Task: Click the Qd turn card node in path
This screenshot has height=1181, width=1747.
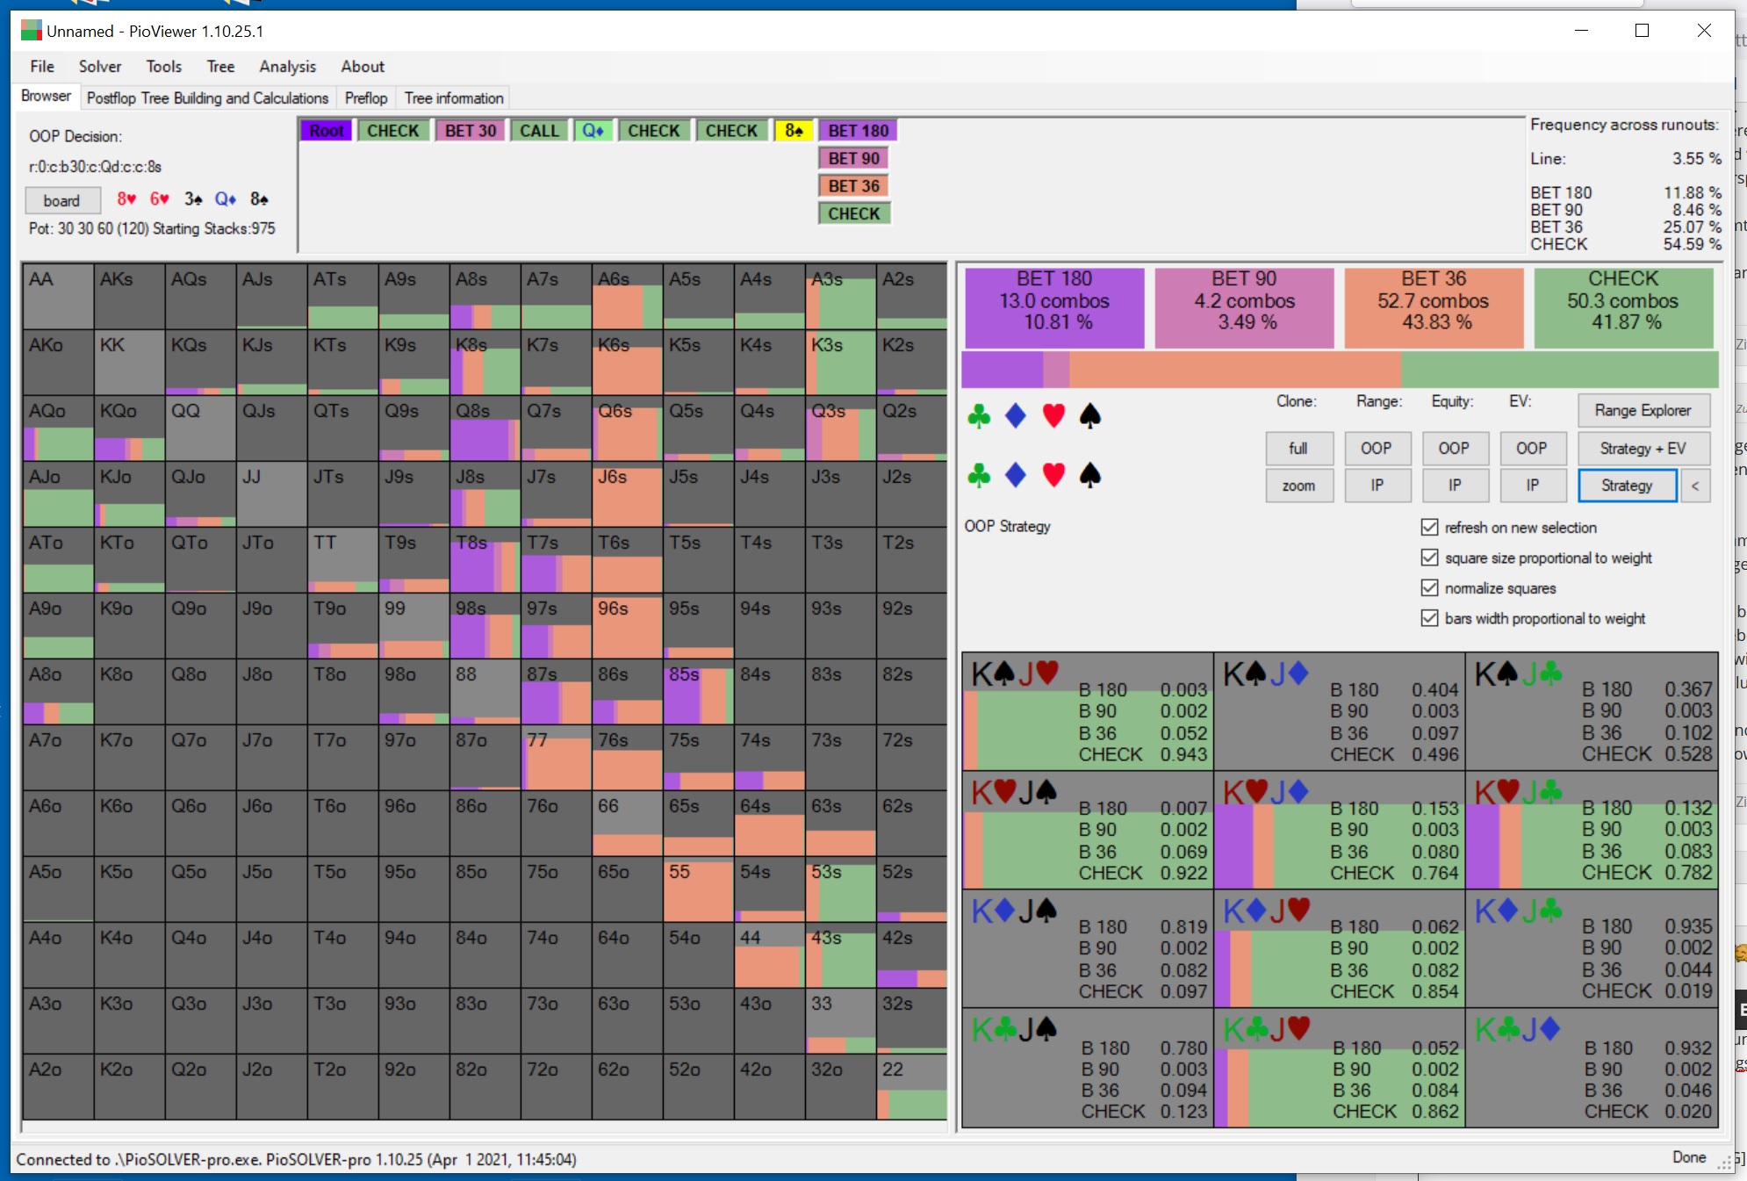Action: 593,131
